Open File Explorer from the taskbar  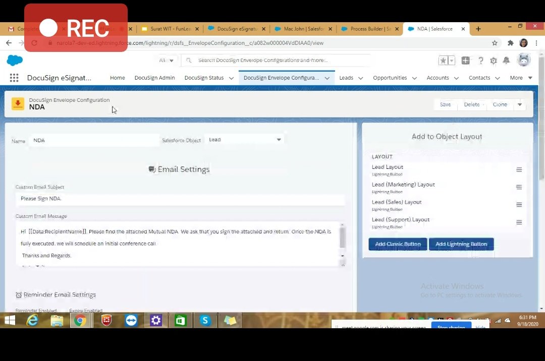point(57,320)
